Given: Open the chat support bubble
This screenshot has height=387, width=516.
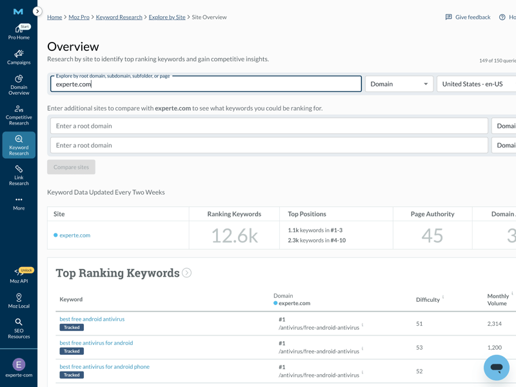Looking at the screenshot, I should 496,368.
